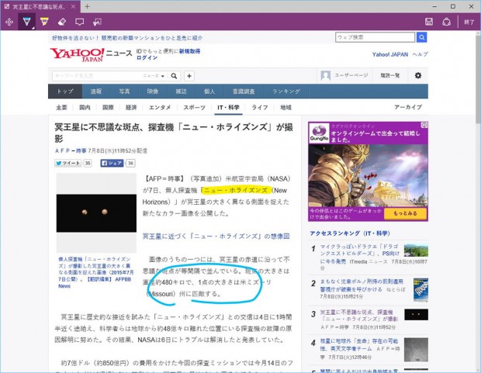This screenshot has height=373, width=481.
Task: Expand the ニュース search scope dropdown
Action: point(154,76)
